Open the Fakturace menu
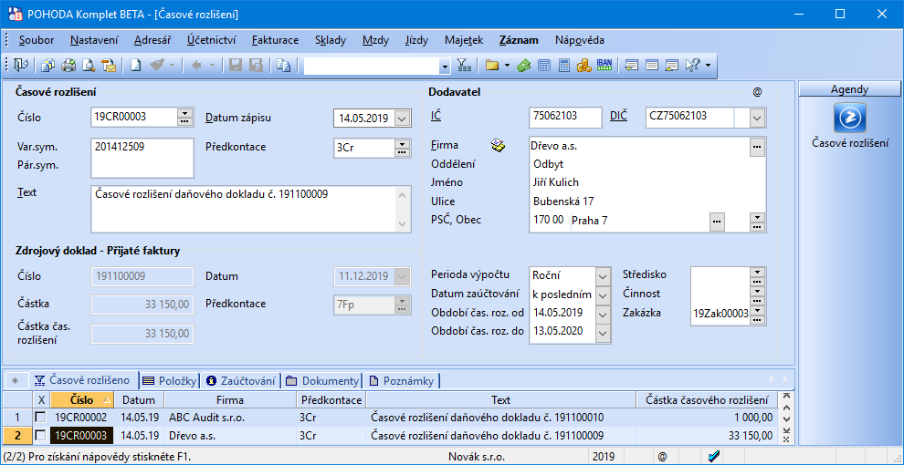 275,40
